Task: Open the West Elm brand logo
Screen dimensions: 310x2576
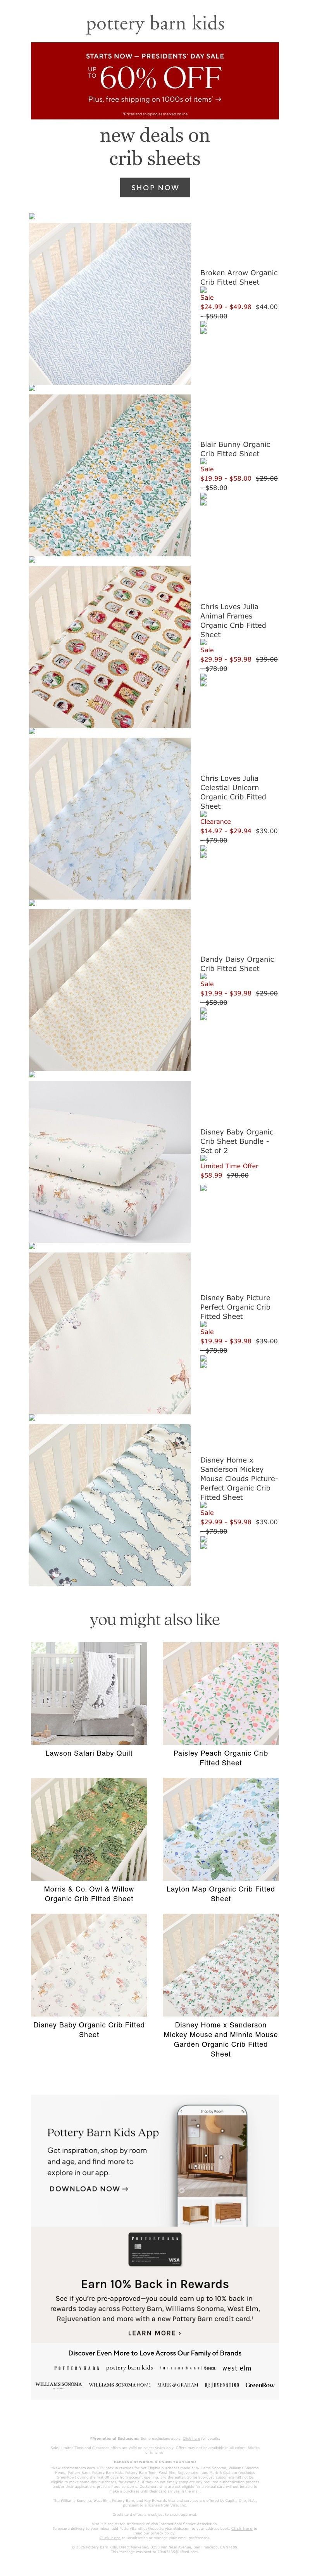Action: click(x=236, y=2368)
